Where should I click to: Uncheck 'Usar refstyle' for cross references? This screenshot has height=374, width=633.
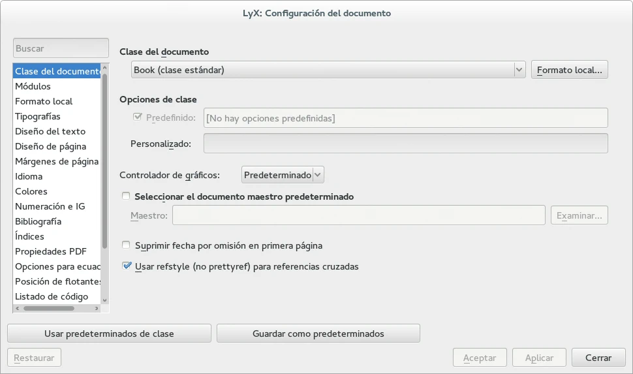coord(127,266)
